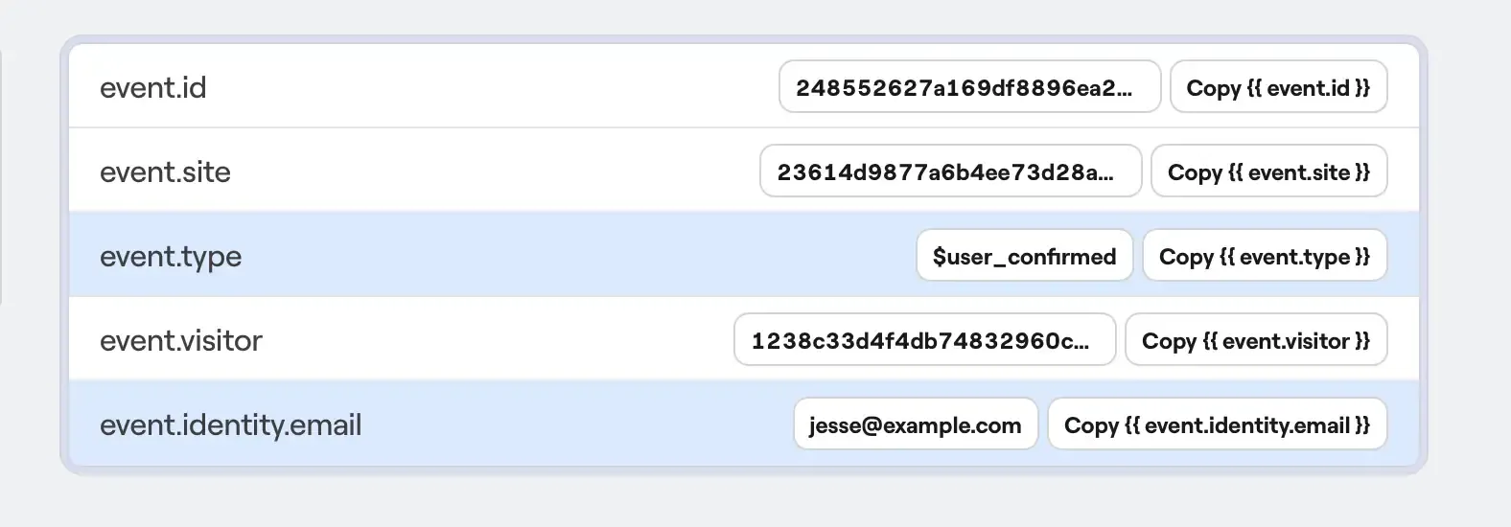
Task: Select the event.site label text
Action: pyautogui.click(x=165, y=172)
